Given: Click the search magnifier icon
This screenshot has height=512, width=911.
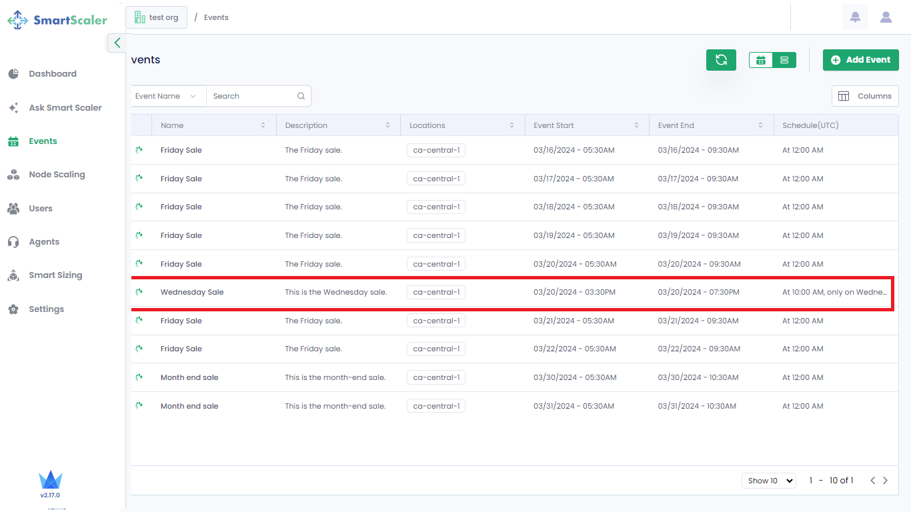Looking at the screenshot, I should coord(301,96).
